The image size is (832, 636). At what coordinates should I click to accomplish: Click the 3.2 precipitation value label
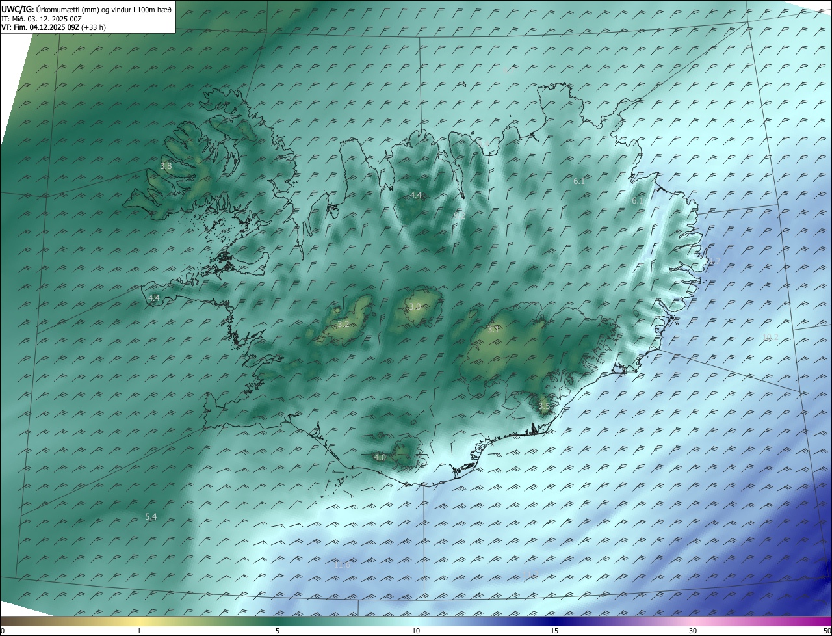coord(343,324)
